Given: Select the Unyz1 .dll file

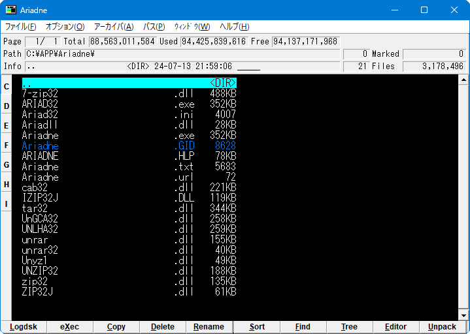Looking at the screenshot, I should 129,260.
